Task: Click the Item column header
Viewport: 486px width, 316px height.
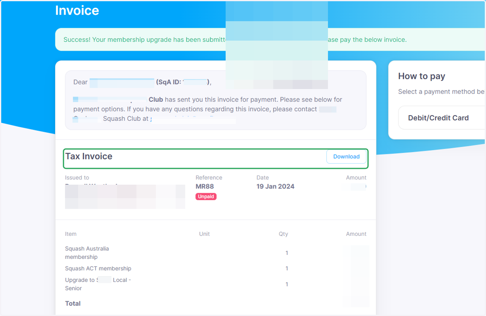Action: coord(71,234)
